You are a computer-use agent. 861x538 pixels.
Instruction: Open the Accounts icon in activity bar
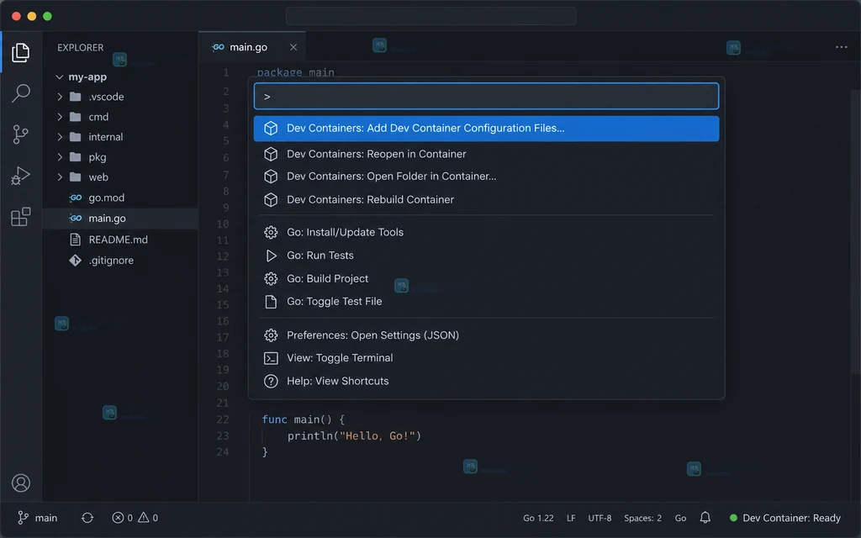click(21, 483)
